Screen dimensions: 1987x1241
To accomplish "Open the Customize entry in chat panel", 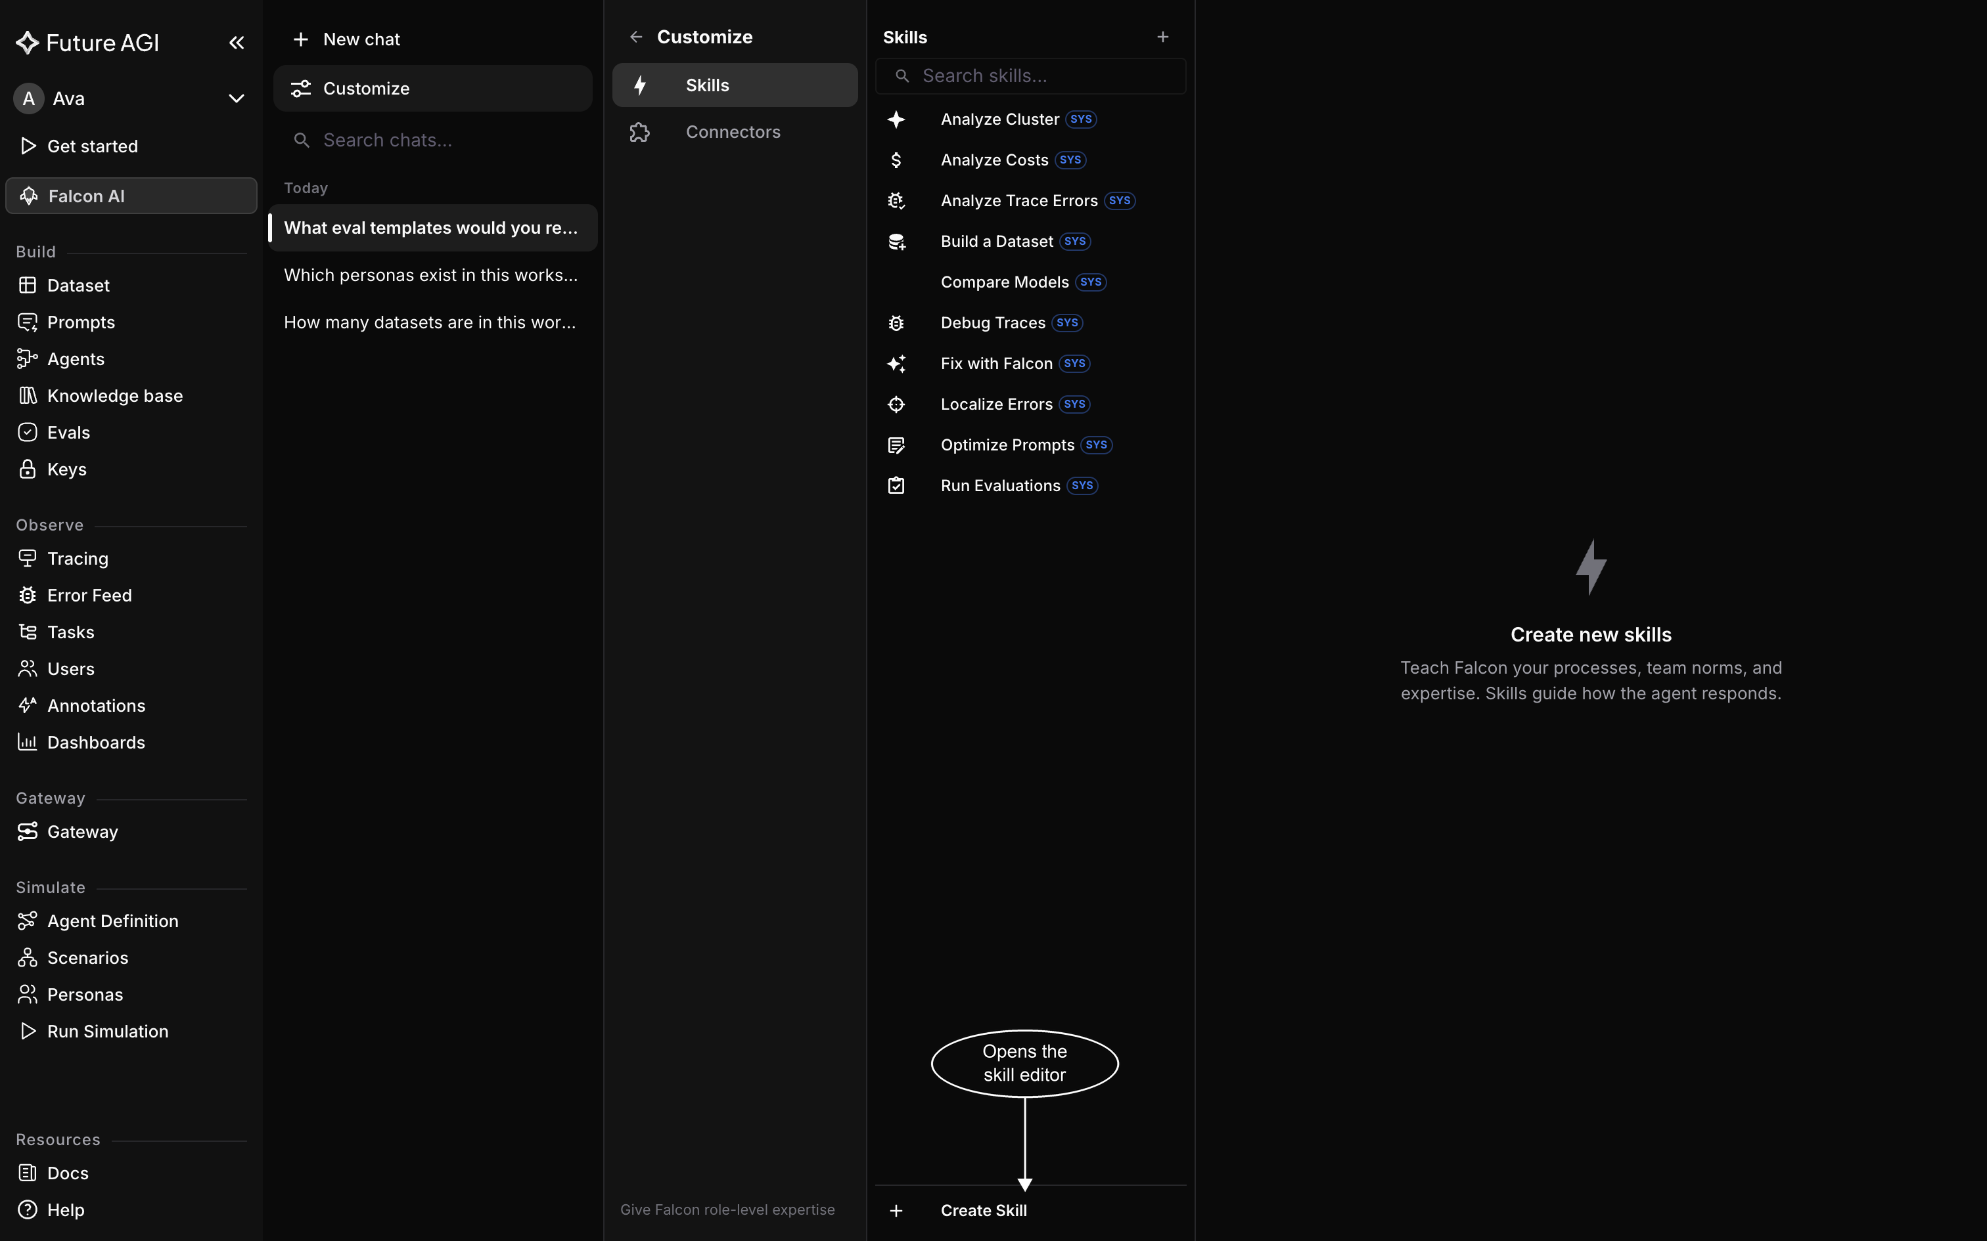I will tap(433, 89).
